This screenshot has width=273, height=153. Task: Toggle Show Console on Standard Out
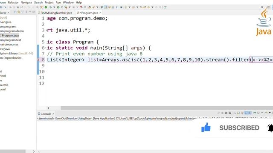pos(246,113)
